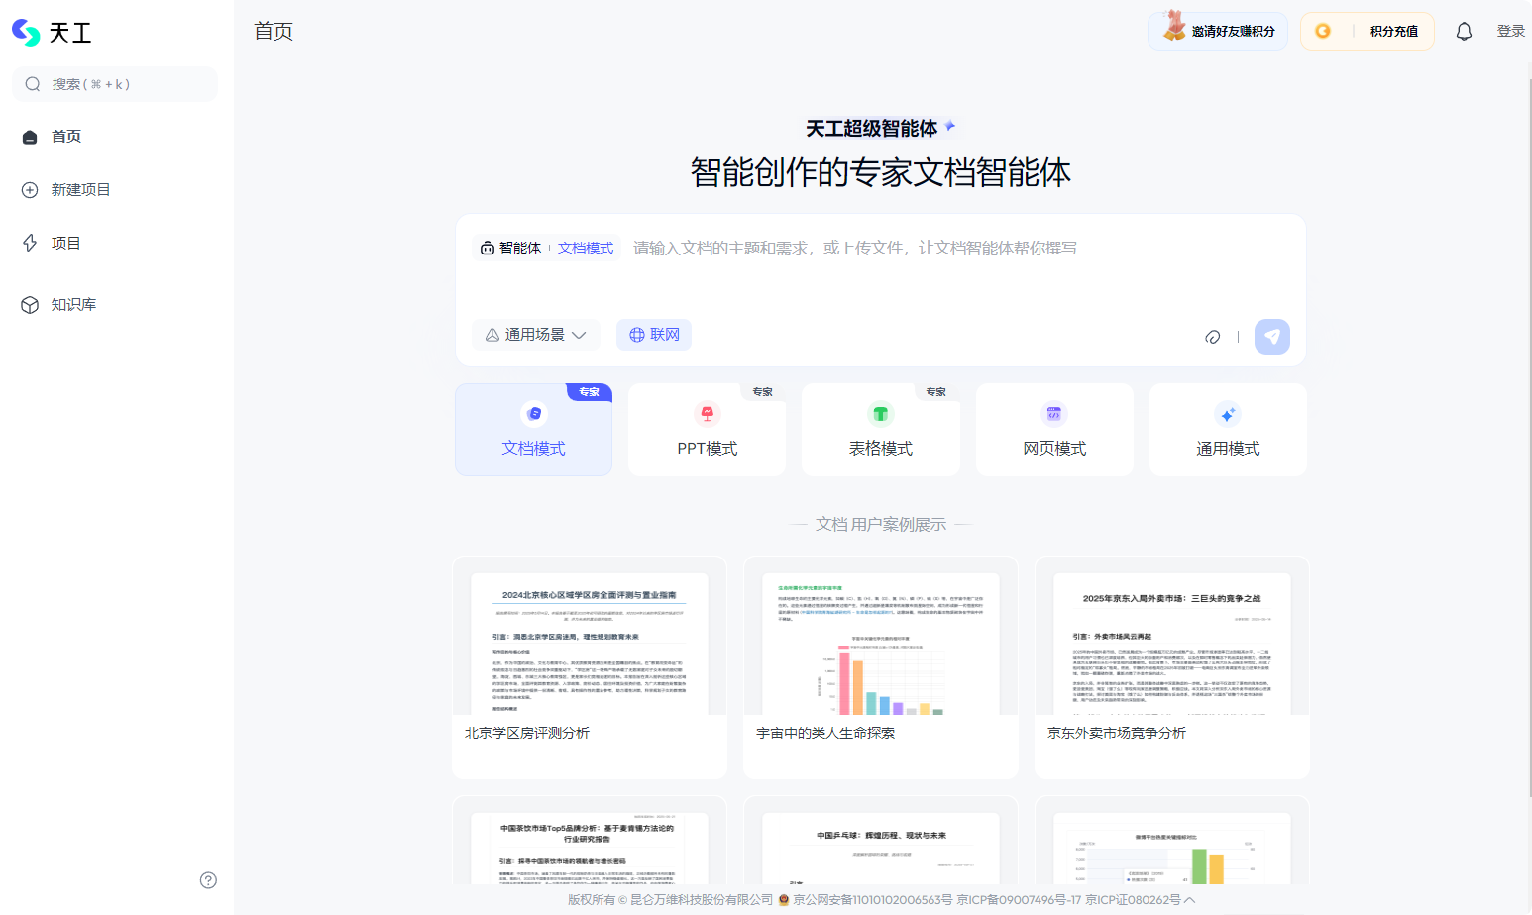Click the 智能体 robot icon in input box
This screenshot has height=915, width=1532.
488,249
